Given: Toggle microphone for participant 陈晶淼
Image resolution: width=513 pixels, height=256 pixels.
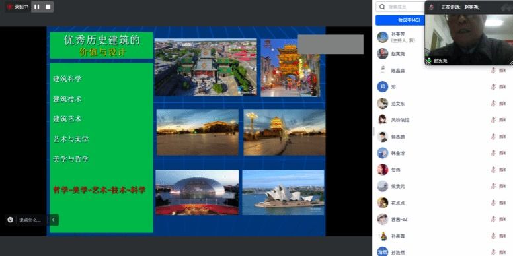Looking at the screenshot, I should click(493, 70).
